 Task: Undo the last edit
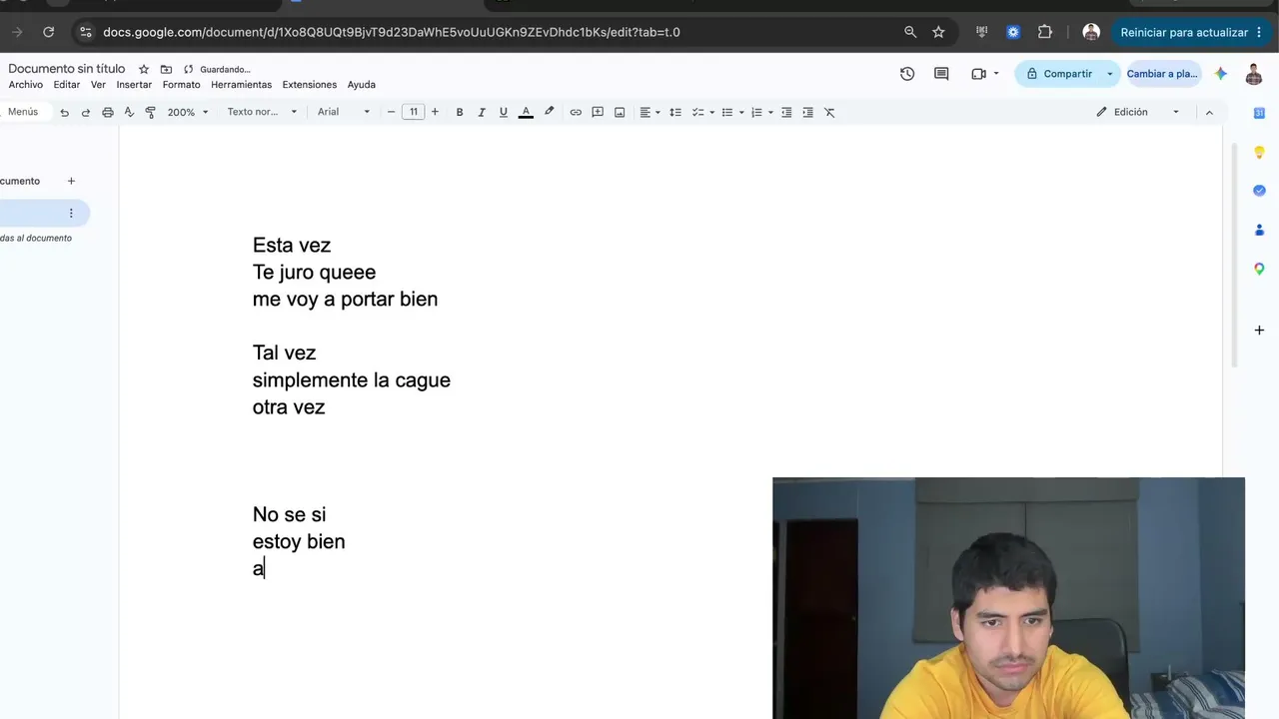[65, 112]
